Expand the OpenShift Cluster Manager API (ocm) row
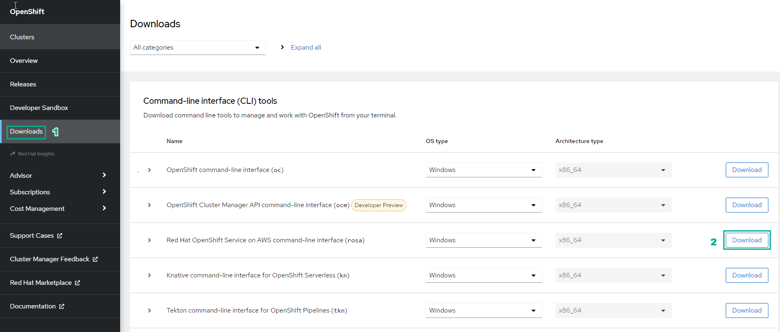The width and height of the screenshot is (780, 332). tap(150, 205)
